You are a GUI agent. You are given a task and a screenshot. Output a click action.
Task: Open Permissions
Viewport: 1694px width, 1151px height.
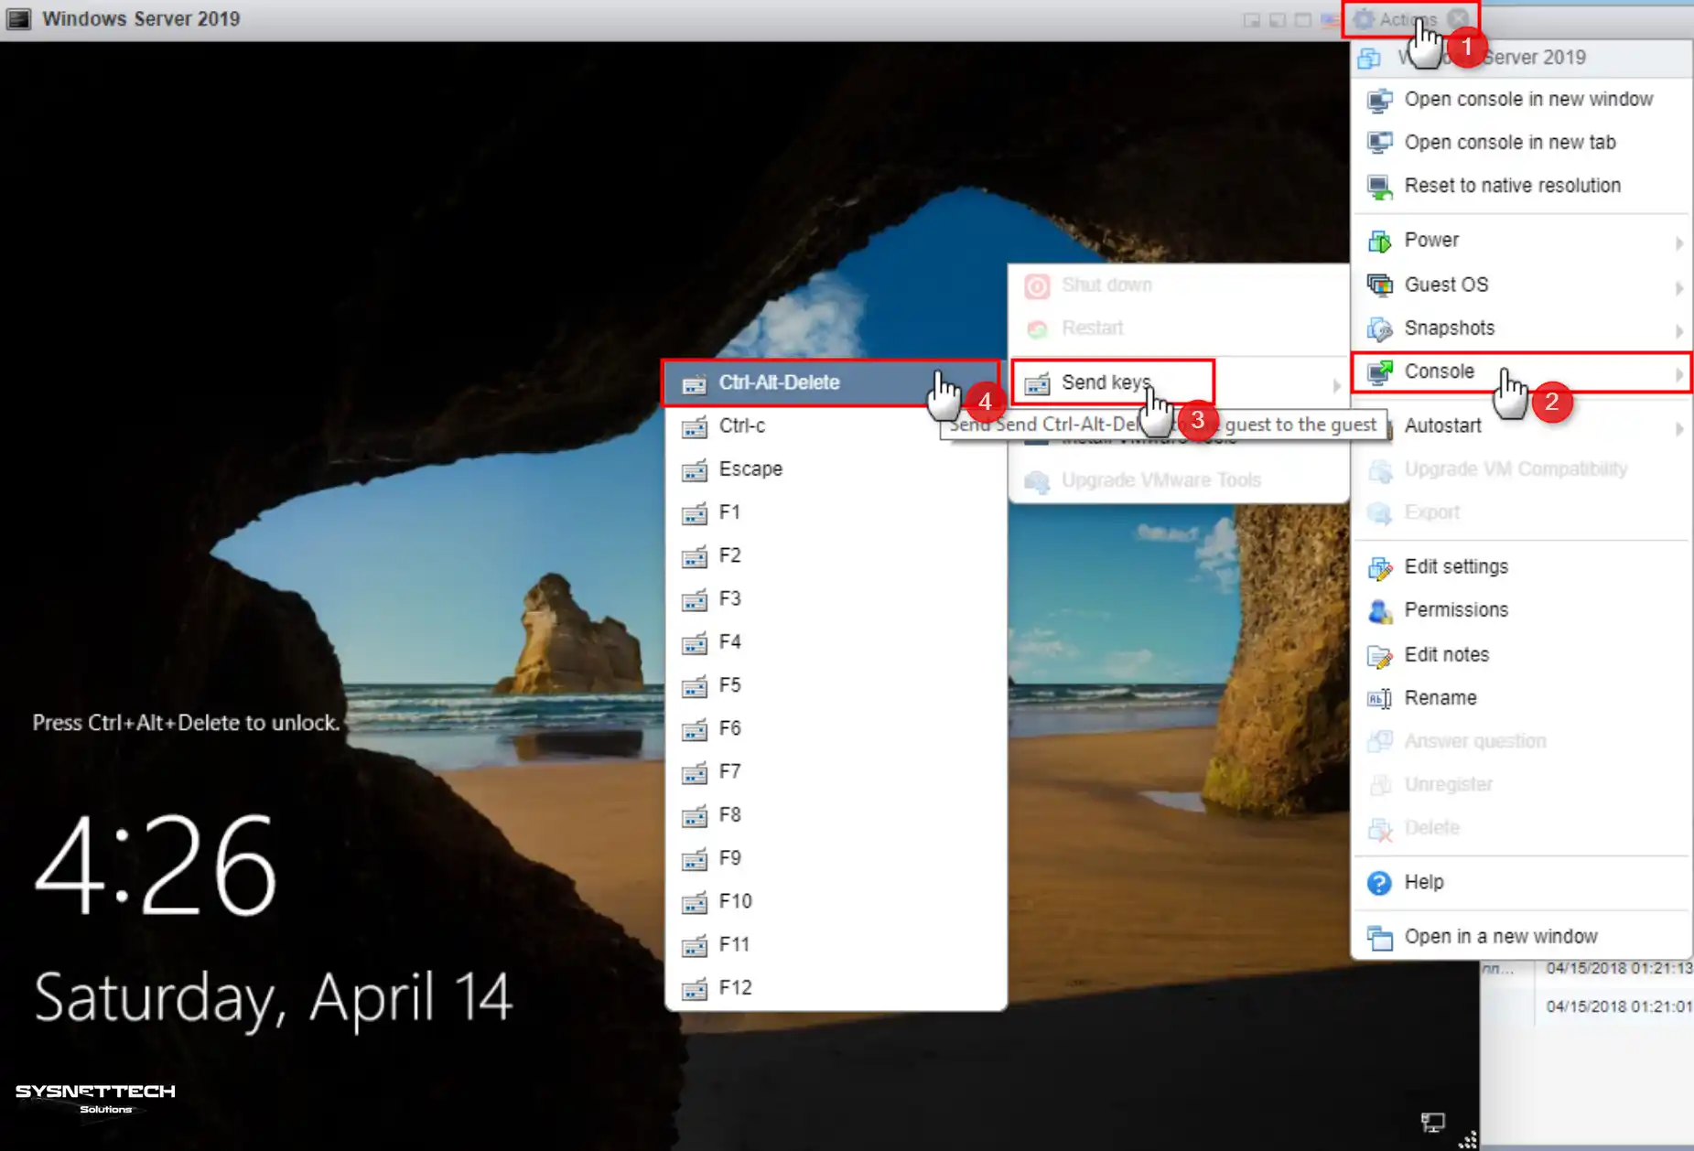coord(1521,610)
